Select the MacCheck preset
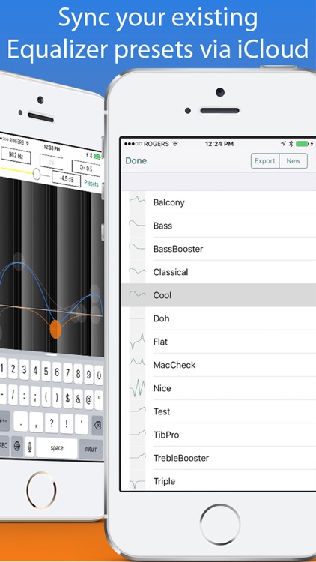This screenshot has height=562, width=316. pos(219,365)
